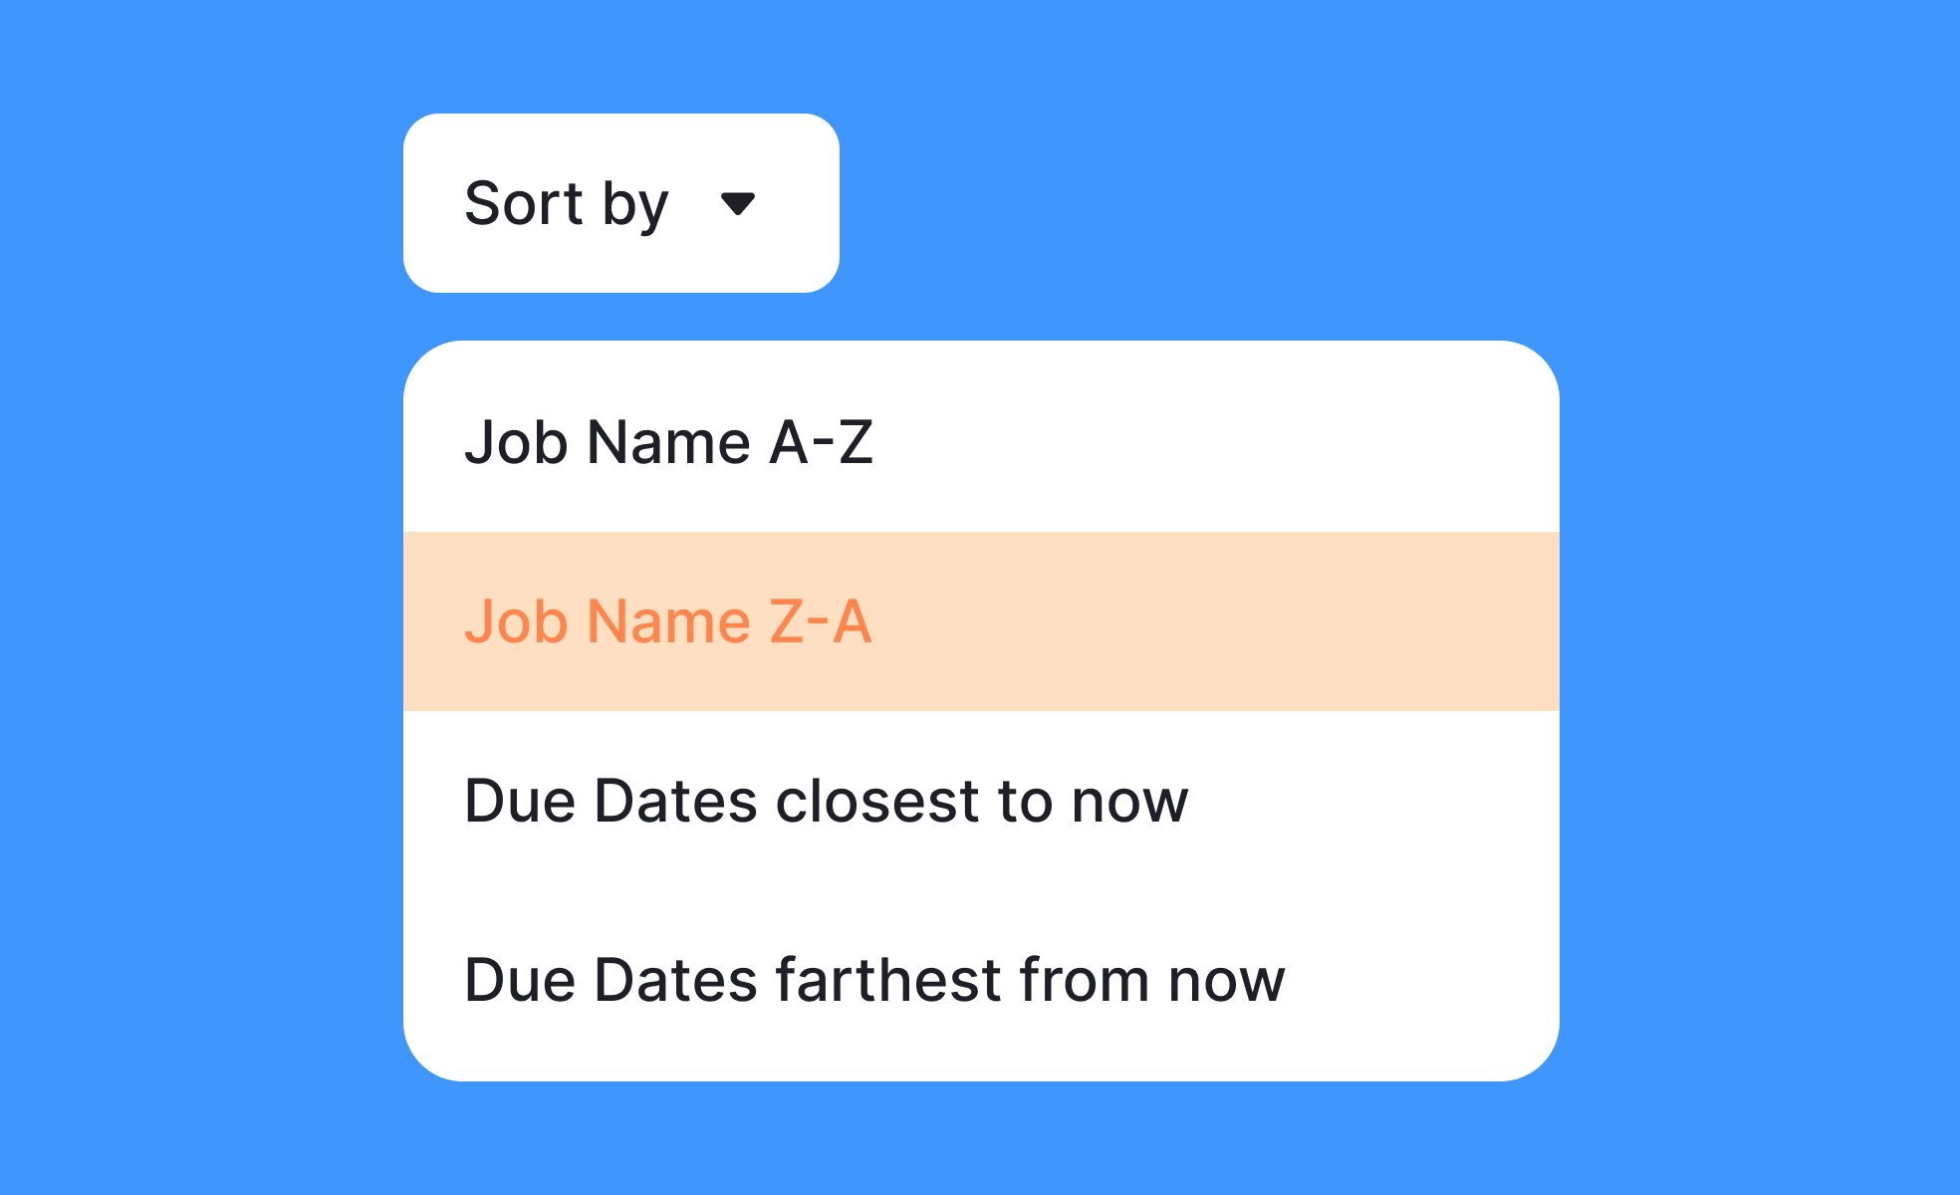Pick Due Dates farthest from now
The width and height of the screenshot is (1960, 1195).
pyautogui.click(x=981, y=980)
